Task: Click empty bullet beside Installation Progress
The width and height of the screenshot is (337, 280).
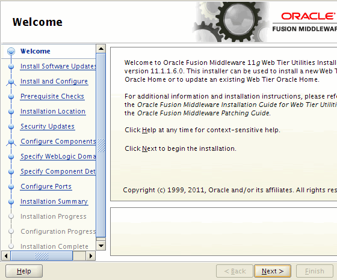Action: (11, 216)
